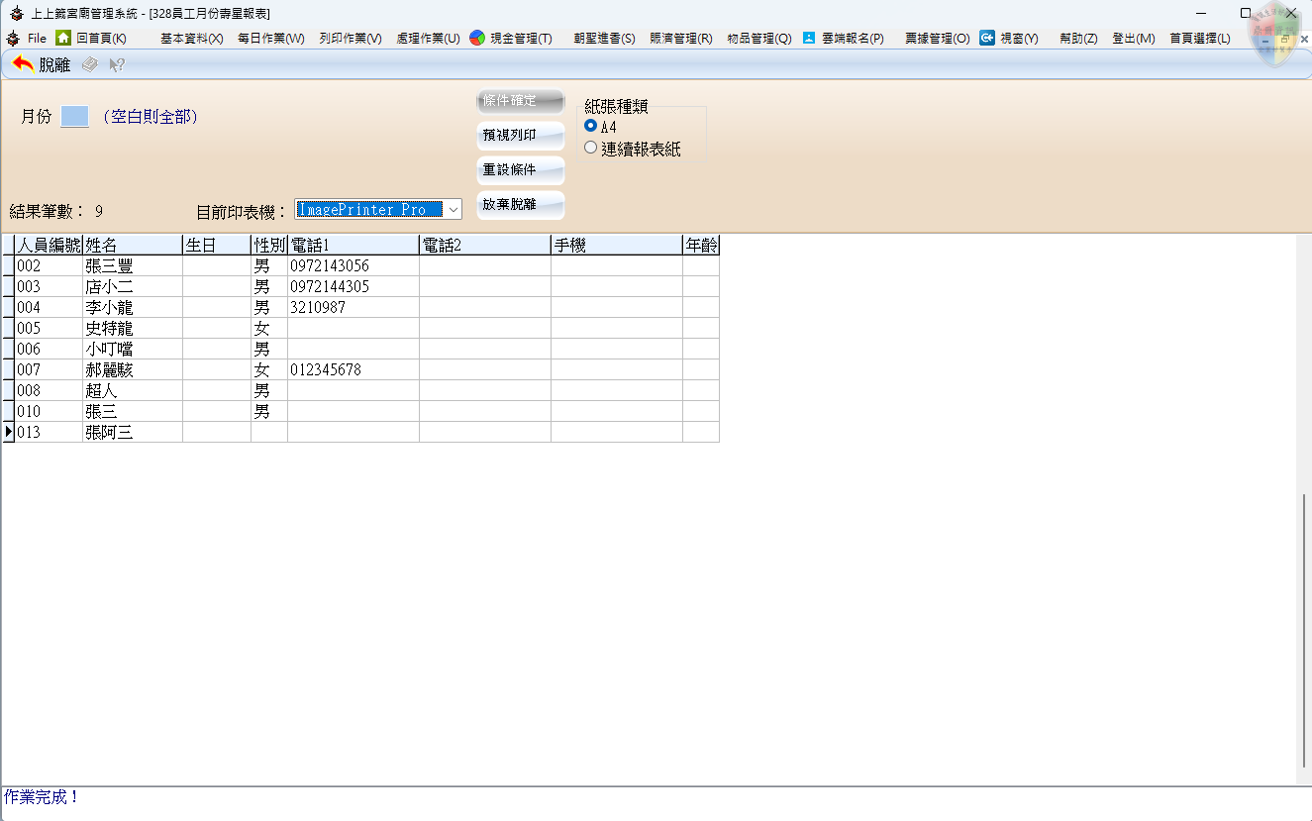Open the 列印作業 menu
The image size is (1312, 821).
(x=350, y=39)
